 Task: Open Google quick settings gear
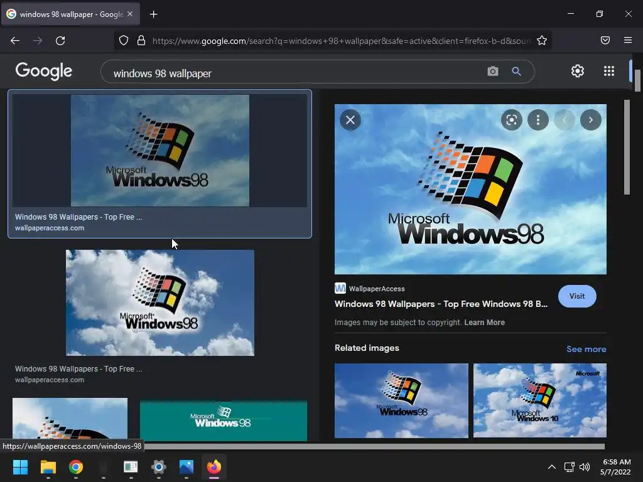point(578,71)
